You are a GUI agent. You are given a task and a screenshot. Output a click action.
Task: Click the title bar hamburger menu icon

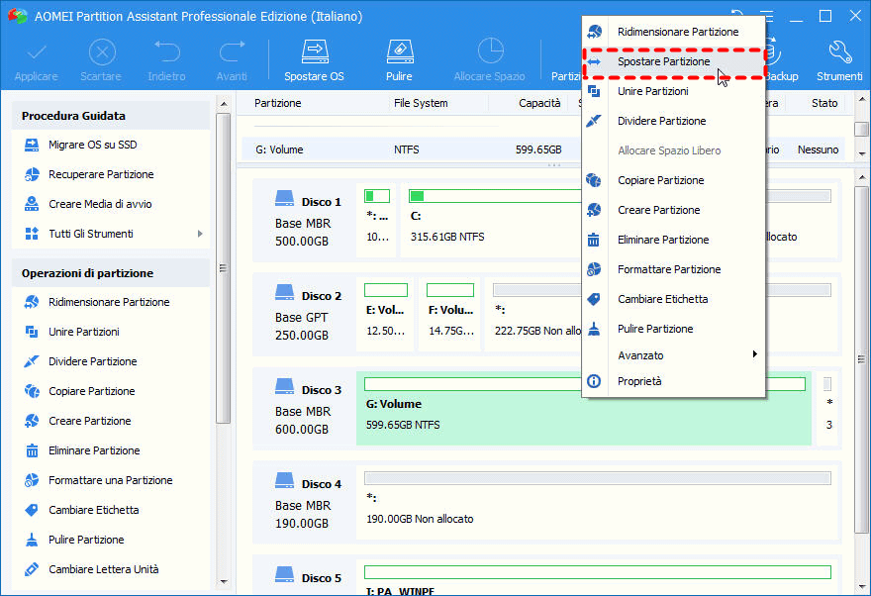(x=766, y=16)
